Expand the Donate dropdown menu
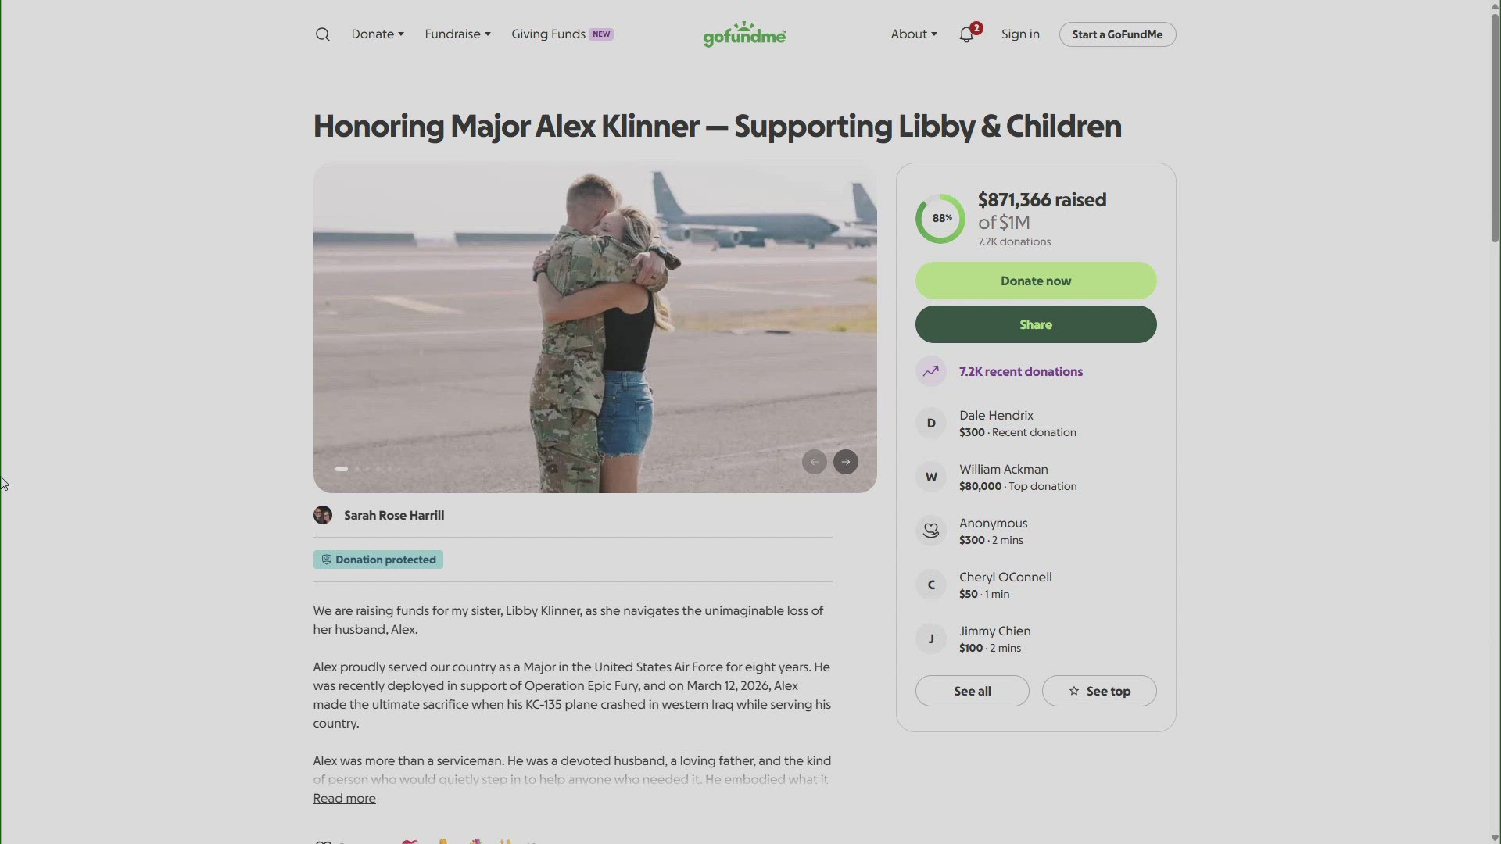Viewport: 1501px width, 844px height. pos(378,34)
